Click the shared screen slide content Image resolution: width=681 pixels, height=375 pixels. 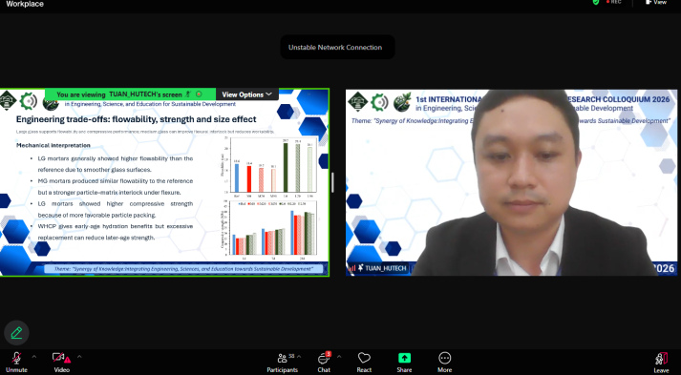click(164, 182)
